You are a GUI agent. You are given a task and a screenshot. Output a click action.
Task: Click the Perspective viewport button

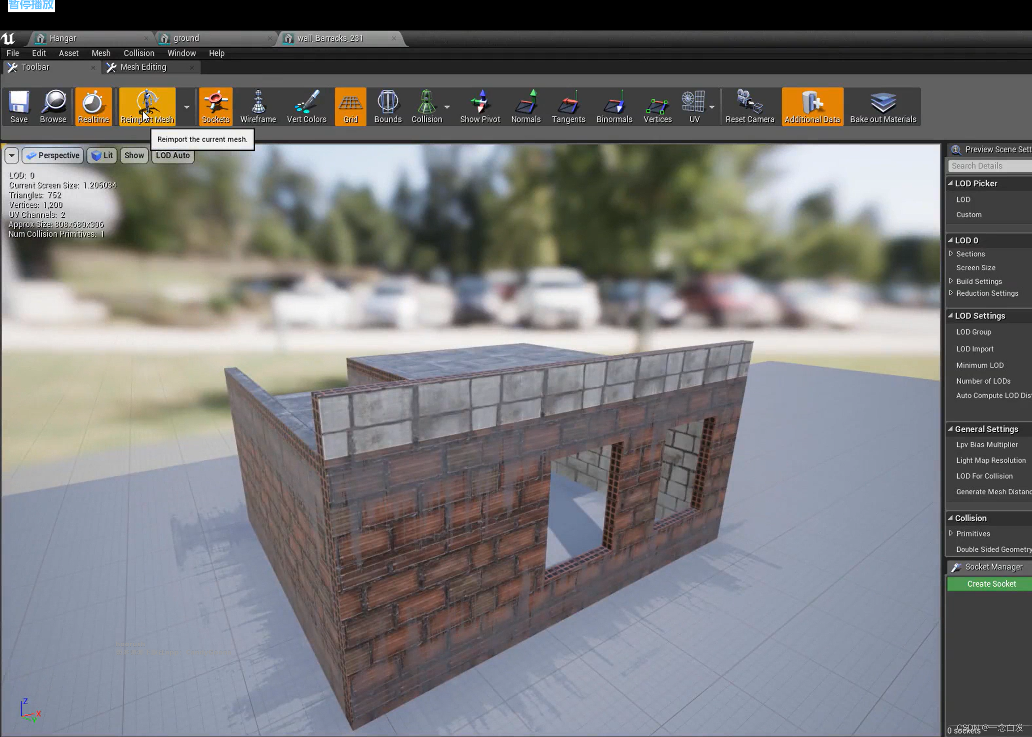[x=53, y=155]
